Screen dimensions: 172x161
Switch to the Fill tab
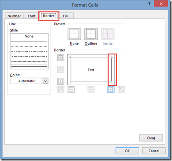point(65,16)
